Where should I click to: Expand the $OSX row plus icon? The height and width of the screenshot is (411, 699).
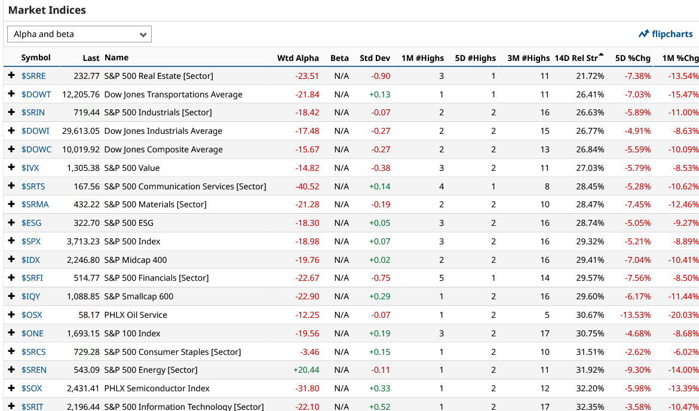pos(11,315)
